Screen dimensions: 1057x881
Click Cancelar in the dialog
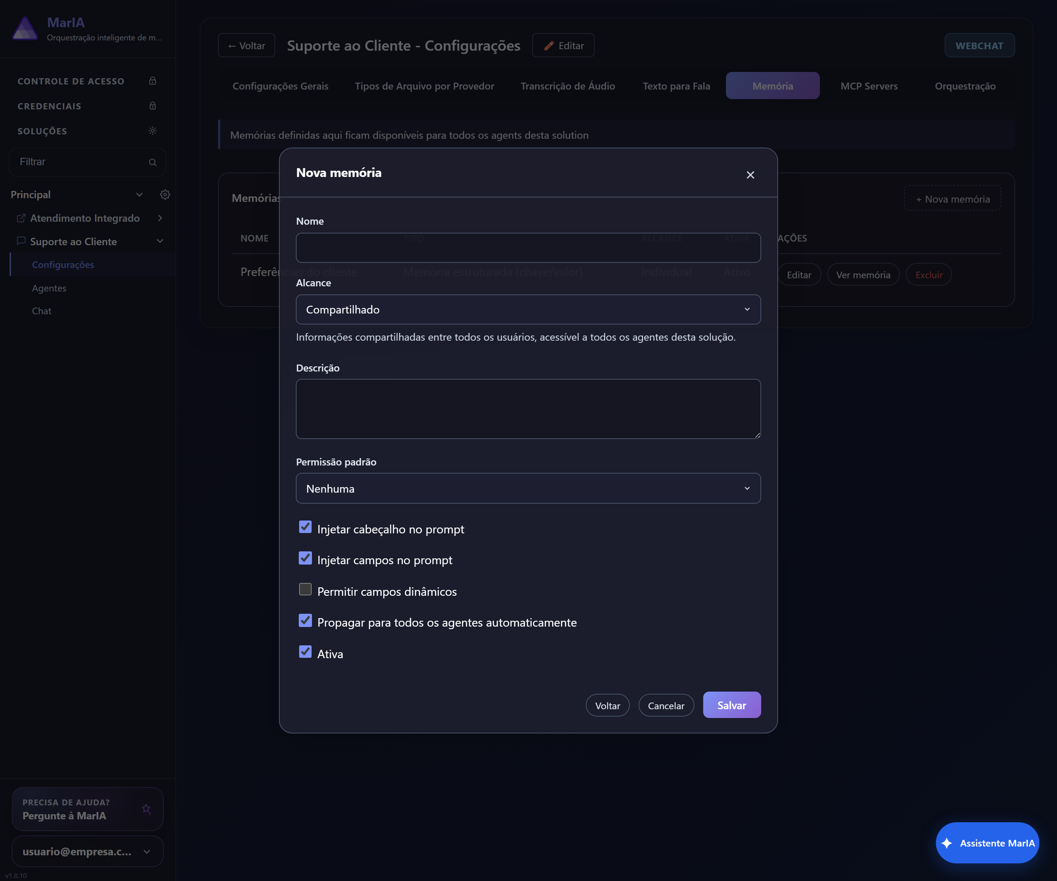coord(666,706)
